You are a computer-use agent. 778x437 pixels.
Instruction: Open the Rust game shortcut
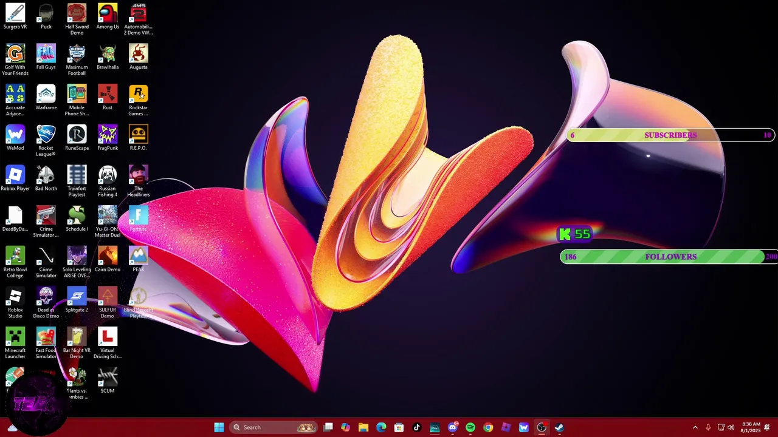coord(108,97)
